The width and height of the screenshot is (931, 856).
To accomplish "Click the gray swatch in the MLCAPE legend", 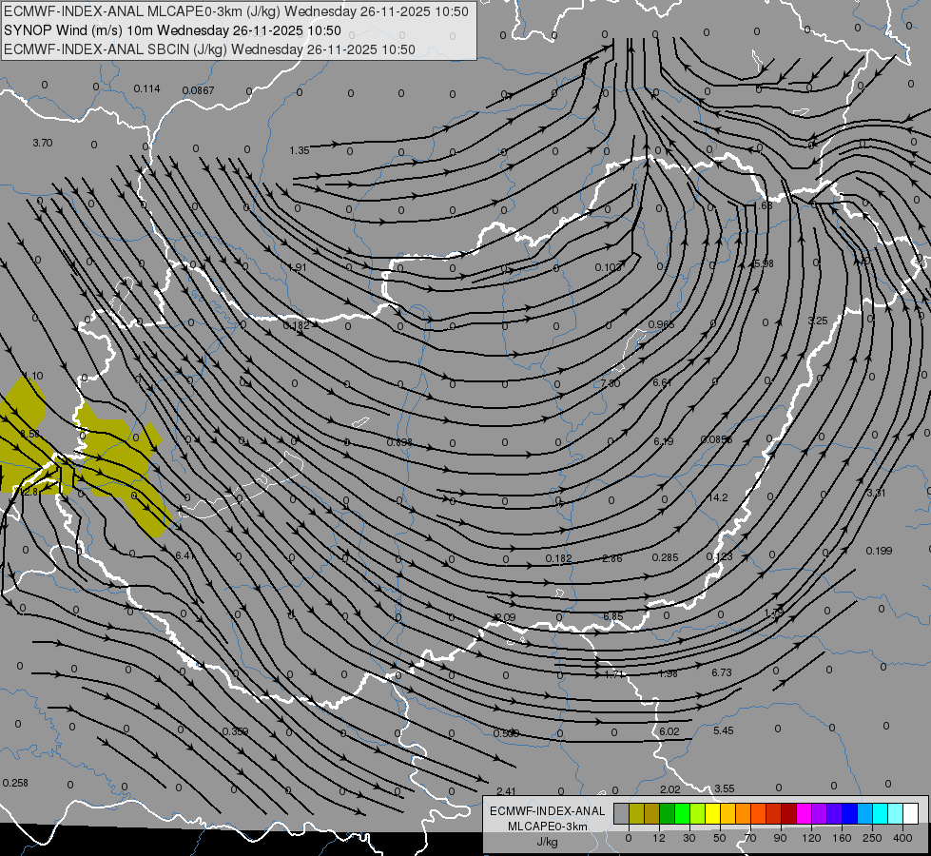I will coord(621,813).
